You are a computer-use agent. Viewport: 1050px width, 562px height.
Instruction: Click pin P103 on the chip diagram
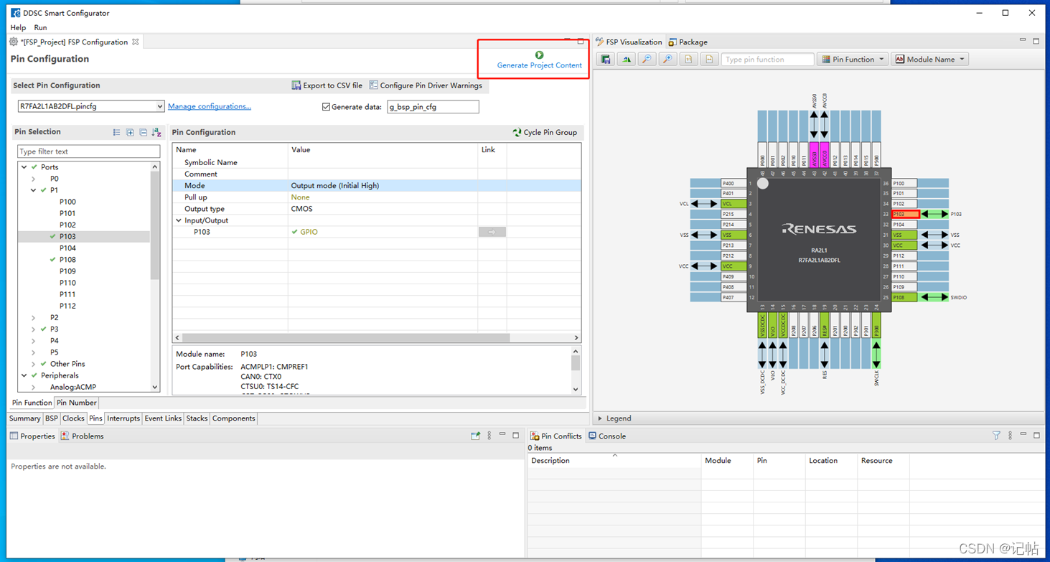point(906,214)
